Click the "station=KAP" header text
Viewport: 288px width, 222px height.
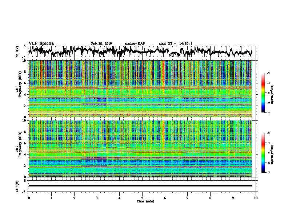pyautogui.click(x=135, y=44)
